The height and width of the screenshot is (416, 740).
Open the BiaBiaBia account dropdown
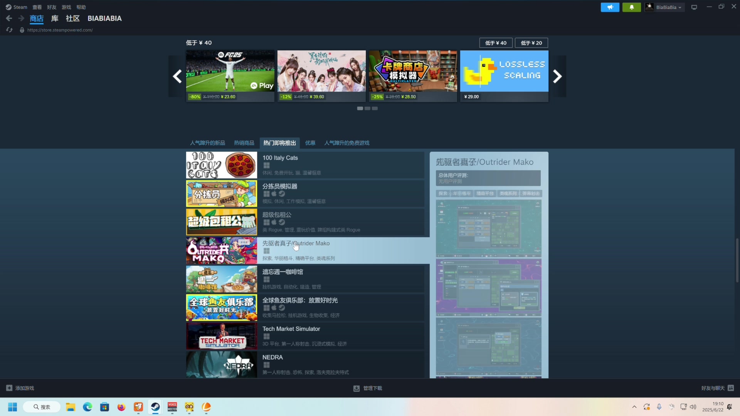tap(665, 7)
